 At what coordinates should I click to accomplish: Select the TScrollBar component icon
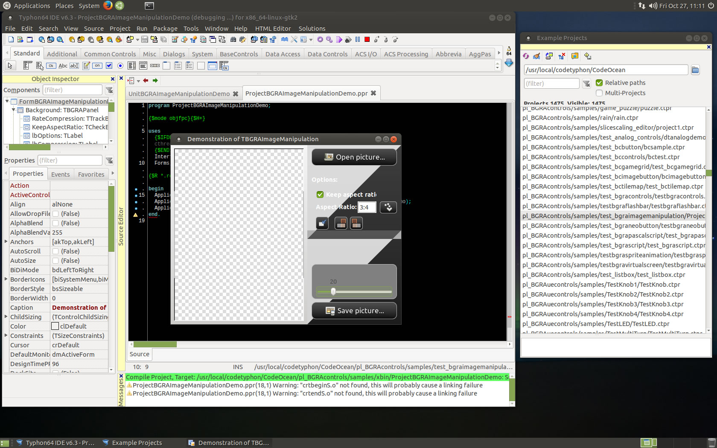point(155,66)
